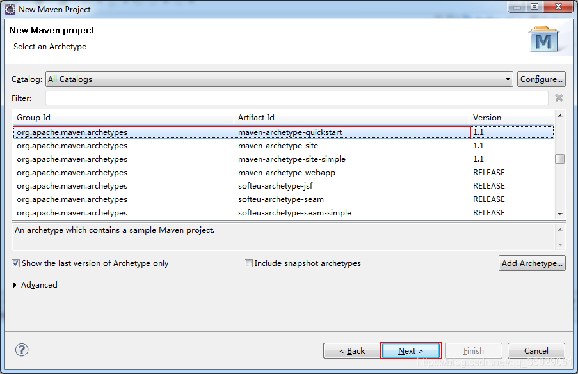Screen dimensions: 578x374
Task: Uncheck Show the last version of Archetype only
Action: (15, 263)
